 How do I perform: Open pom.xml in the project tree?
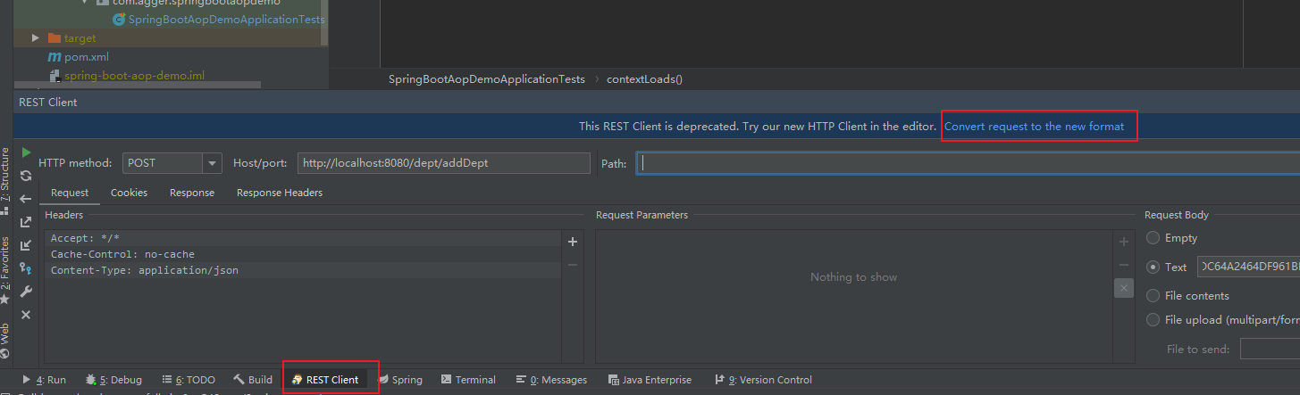point(86,57)
